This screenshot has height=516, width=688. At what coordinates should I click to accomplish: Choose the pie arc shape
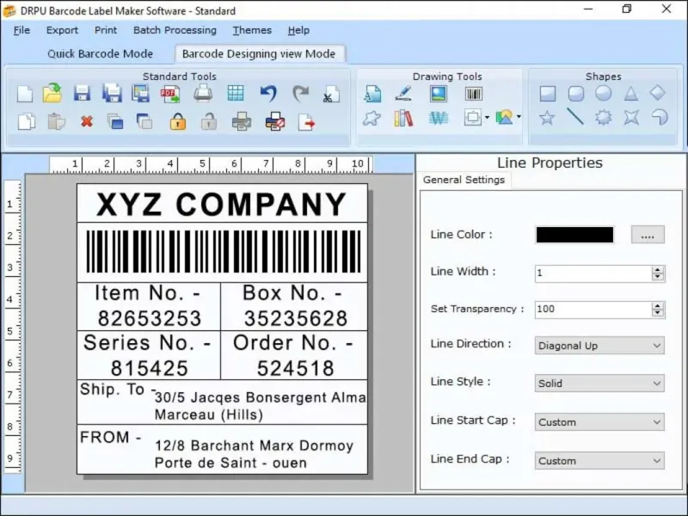coord(660,117)
